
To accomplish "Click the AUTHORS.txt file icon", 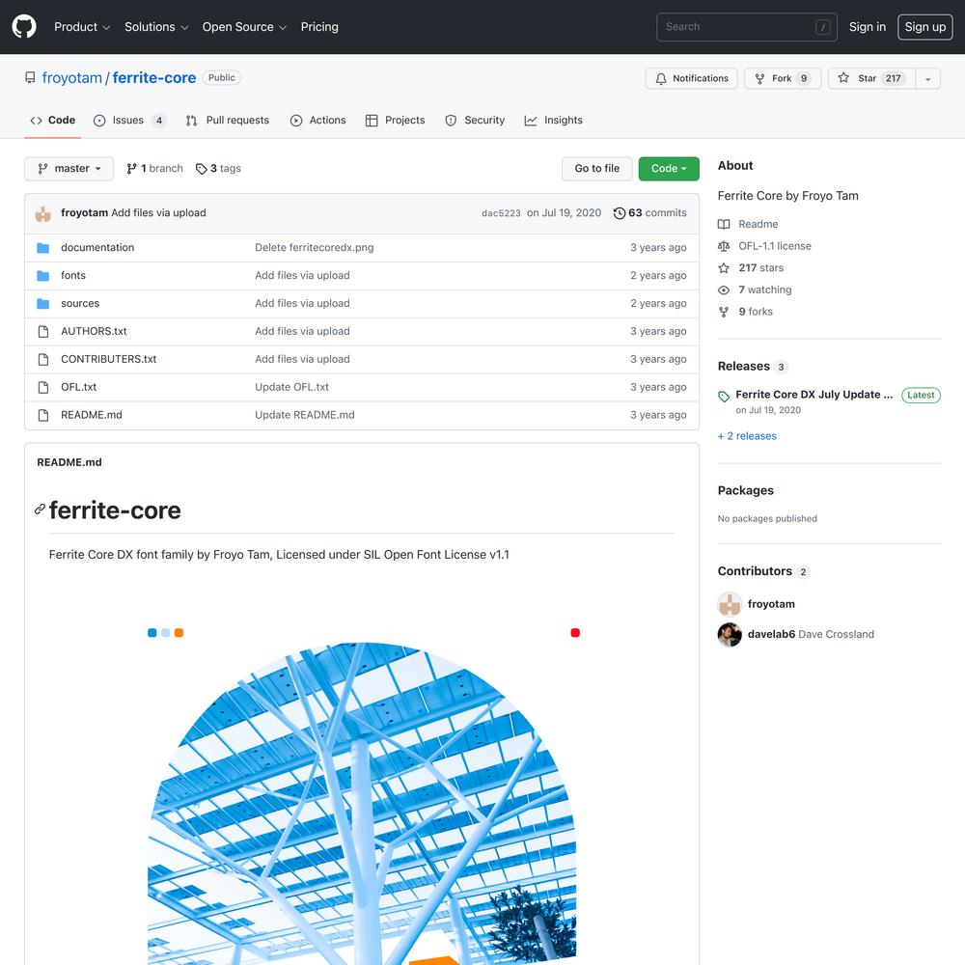I will pyautogui.click(x=43, y=332).
